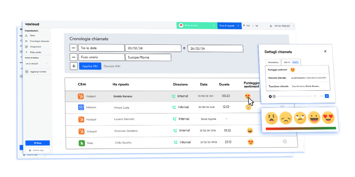This screenshot has height=177, width=355.
Task: Open the Help center sidebar item
Action: (x=35, y=52)
